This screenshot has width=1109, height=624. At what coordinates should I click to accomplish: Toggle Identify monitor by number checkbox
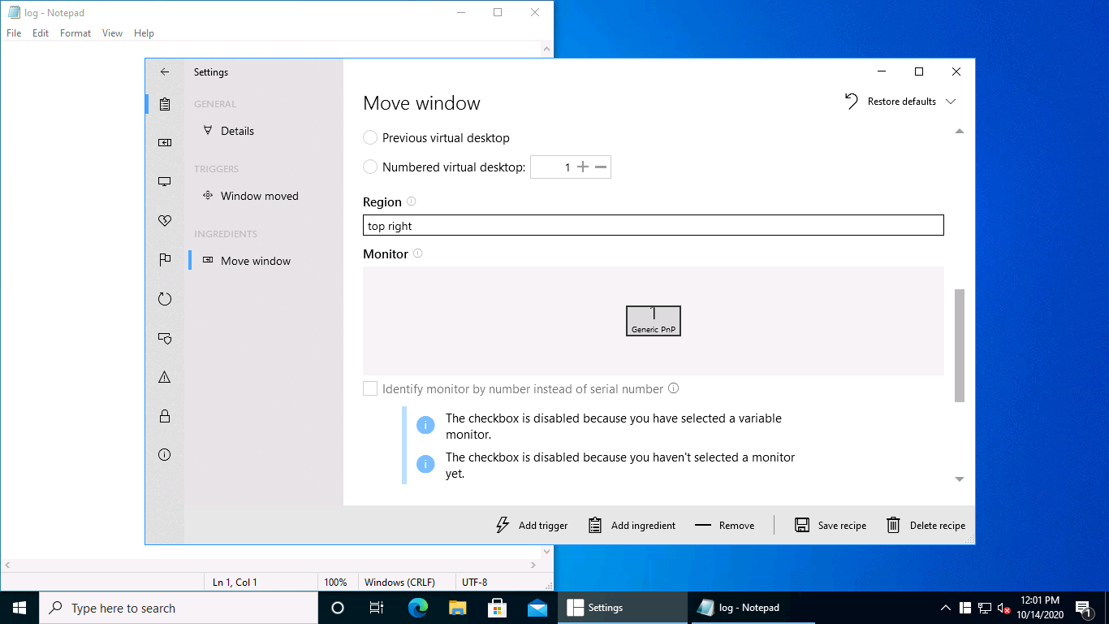[x=370, y=389]
